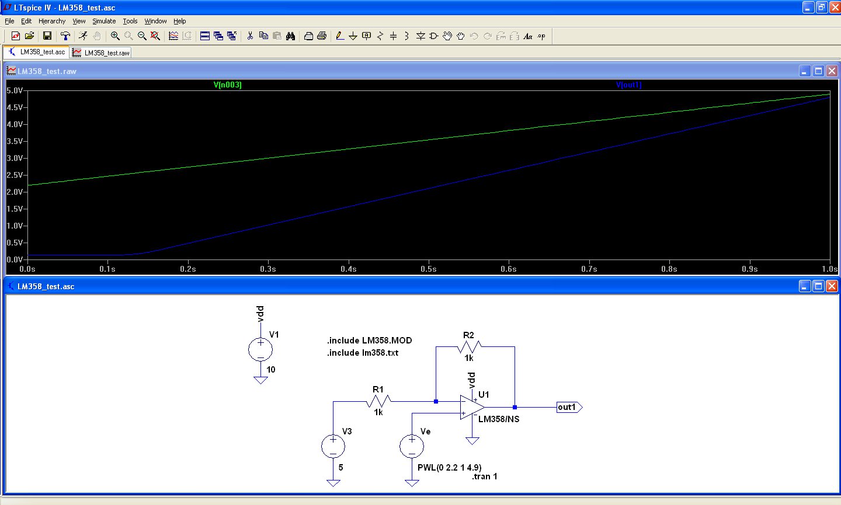Select the Capacitor component tool

(x=393, y=36)
